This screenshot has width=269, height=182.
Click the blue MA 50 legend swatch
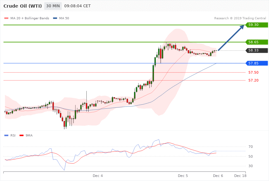[55, 18]
